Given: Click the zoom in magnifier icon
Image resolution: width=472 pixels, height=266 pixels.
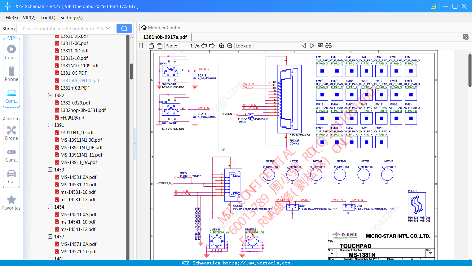Looking at the screenshot, I should [222, 46].
